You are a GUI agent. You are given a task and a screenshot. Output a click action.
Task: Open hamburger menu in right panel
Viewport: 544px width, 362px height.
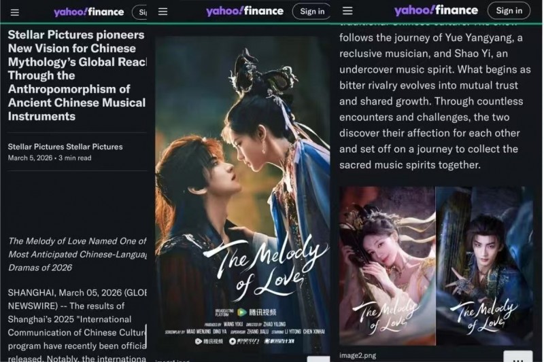347,11
